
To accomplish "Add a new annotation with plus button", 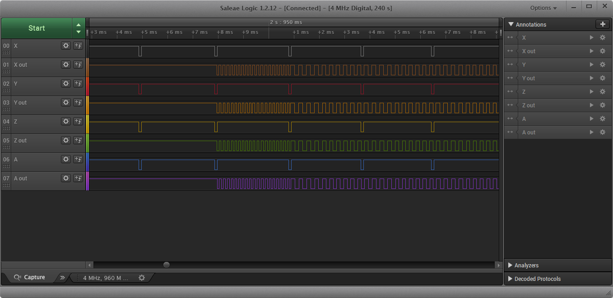I will tap(602, 24).
